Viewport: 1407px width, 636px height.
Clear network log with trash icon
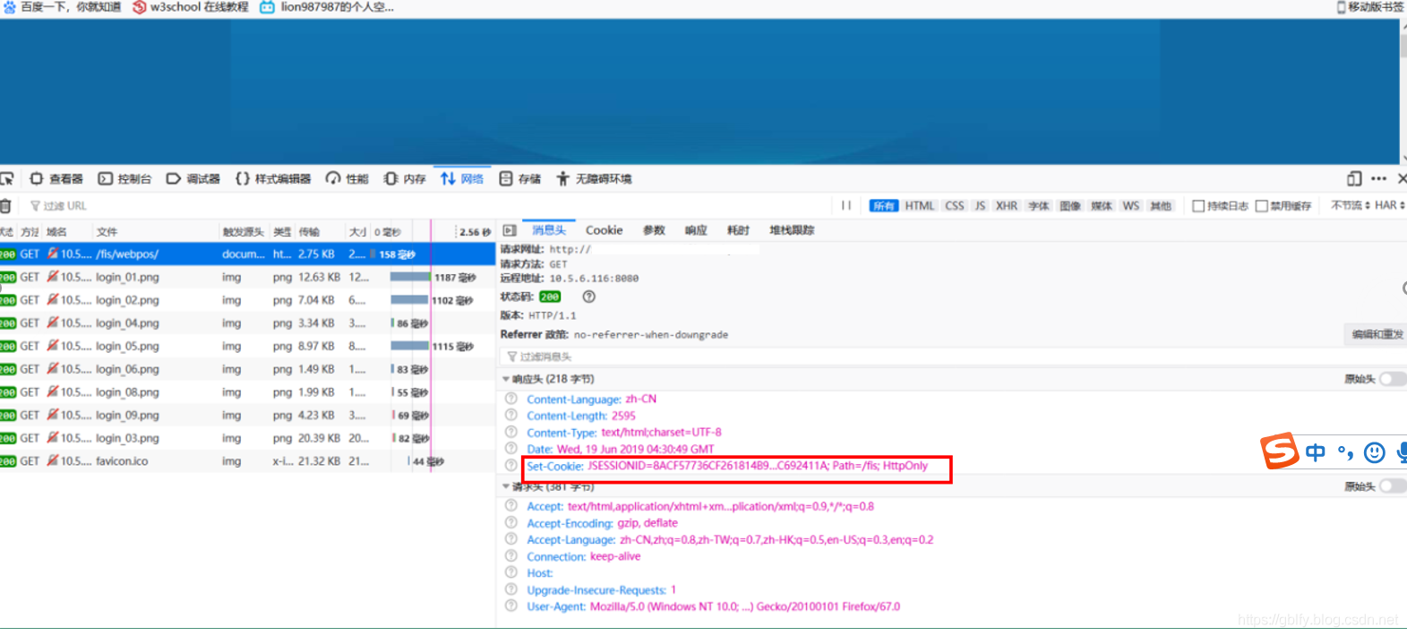coord(5,206)
